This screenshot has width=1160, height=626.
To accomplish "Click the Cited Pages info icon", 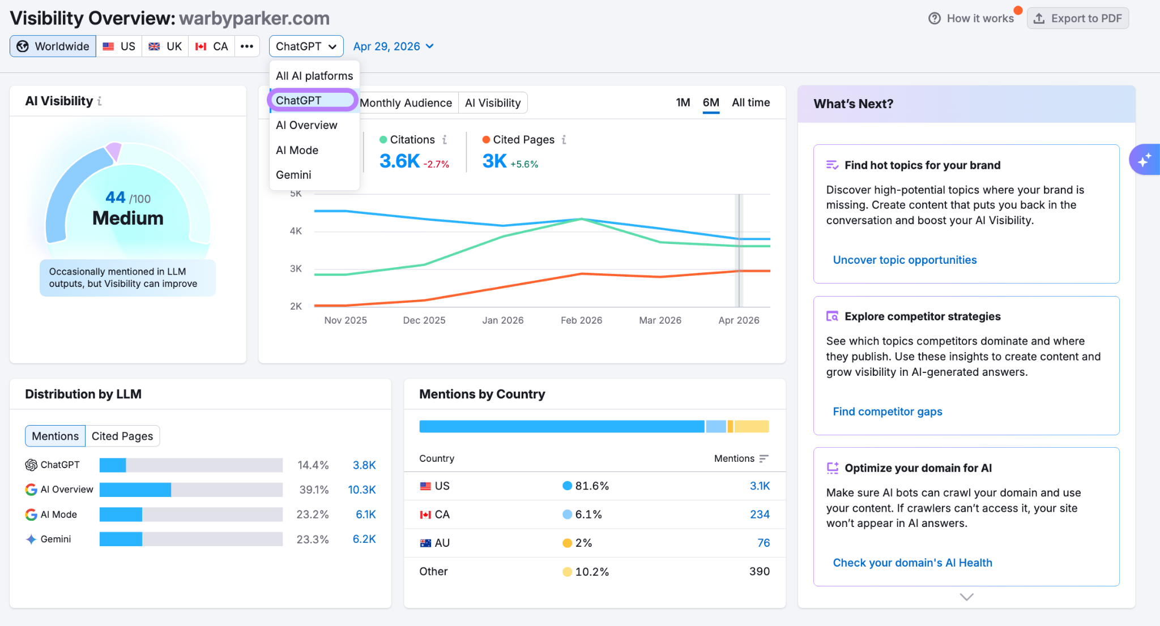I will [x=564, y=139].
